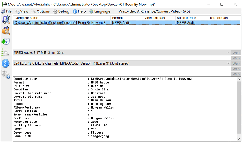Click the Cover MIME value image/jpeg
Screen dimensions: 242x142
pos(100,136)
